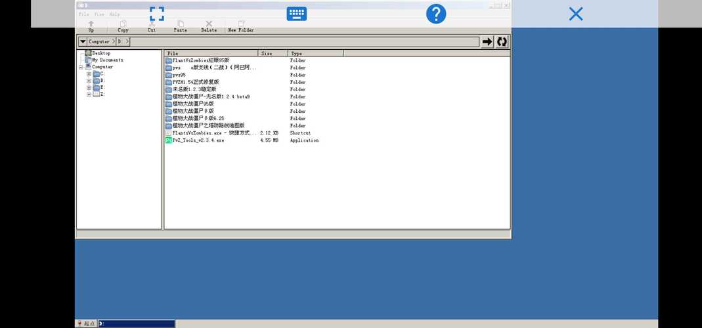
Task: Click the Delete toolbar icon
Action: (x=209, y=23)
